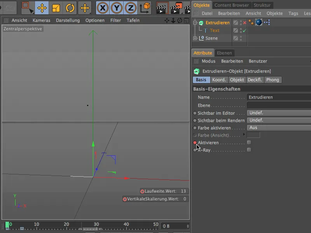Image resolution: width=311 pixels, height=233 pixels.
Task: Check the X-Ray checkbox
Action: click(x=249, y=150)
